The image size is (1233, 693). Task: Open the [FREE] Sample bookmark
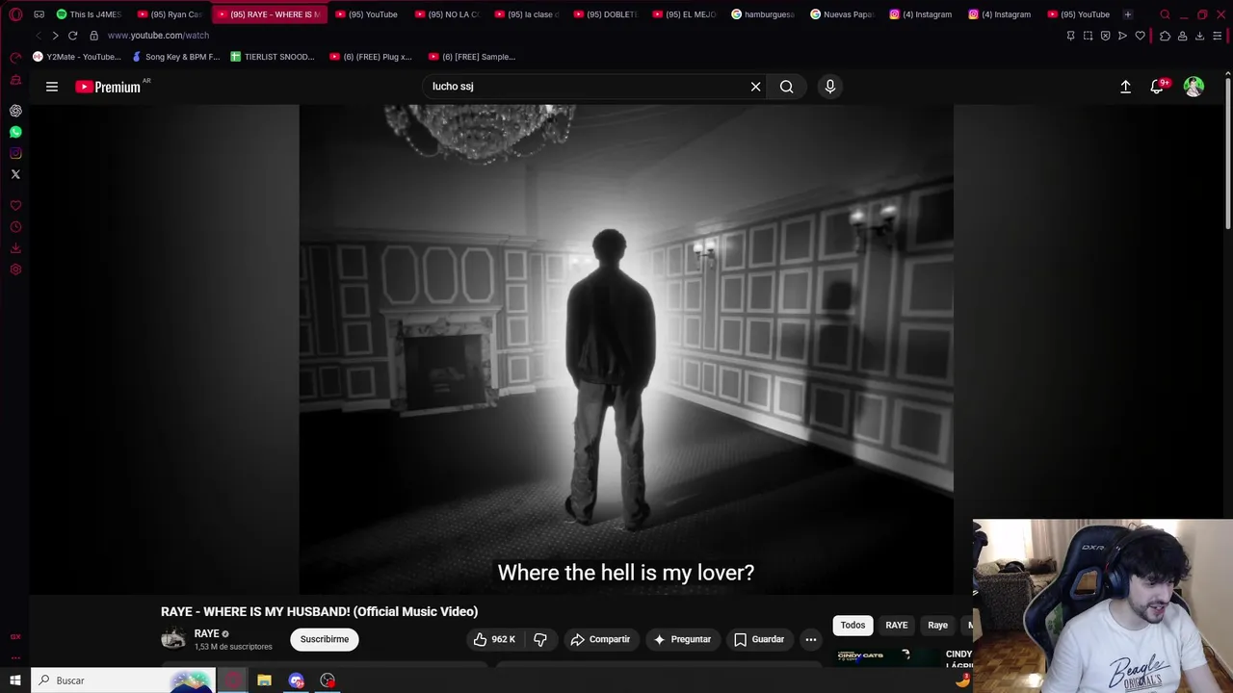click(472, 57)
